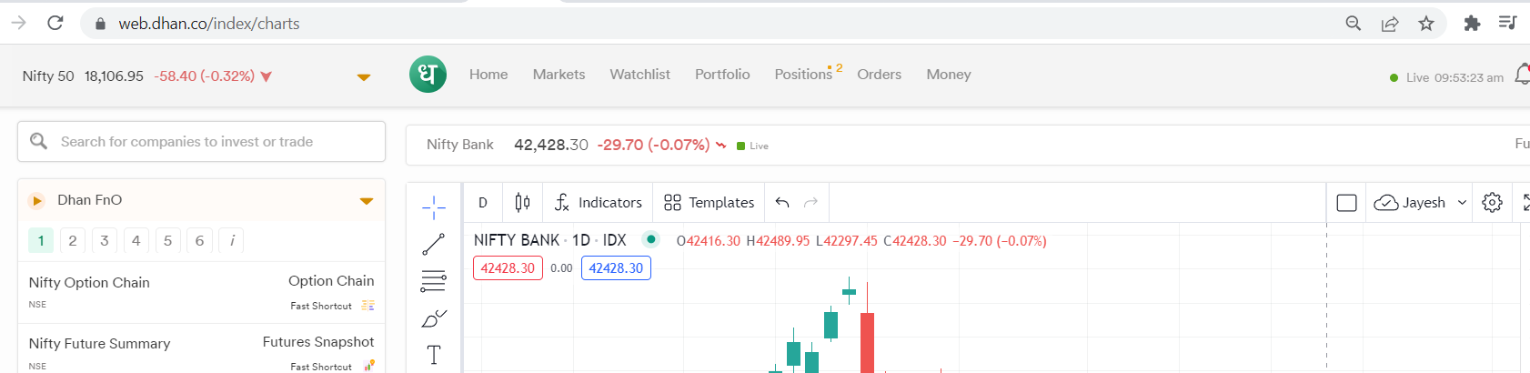Select the trend line drawing tool
This screenshot has width=1530, height=373.
click(434, 244)
